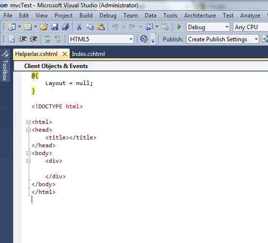
Task: Click the Decrease Indent icon
Action: [22, 39]
